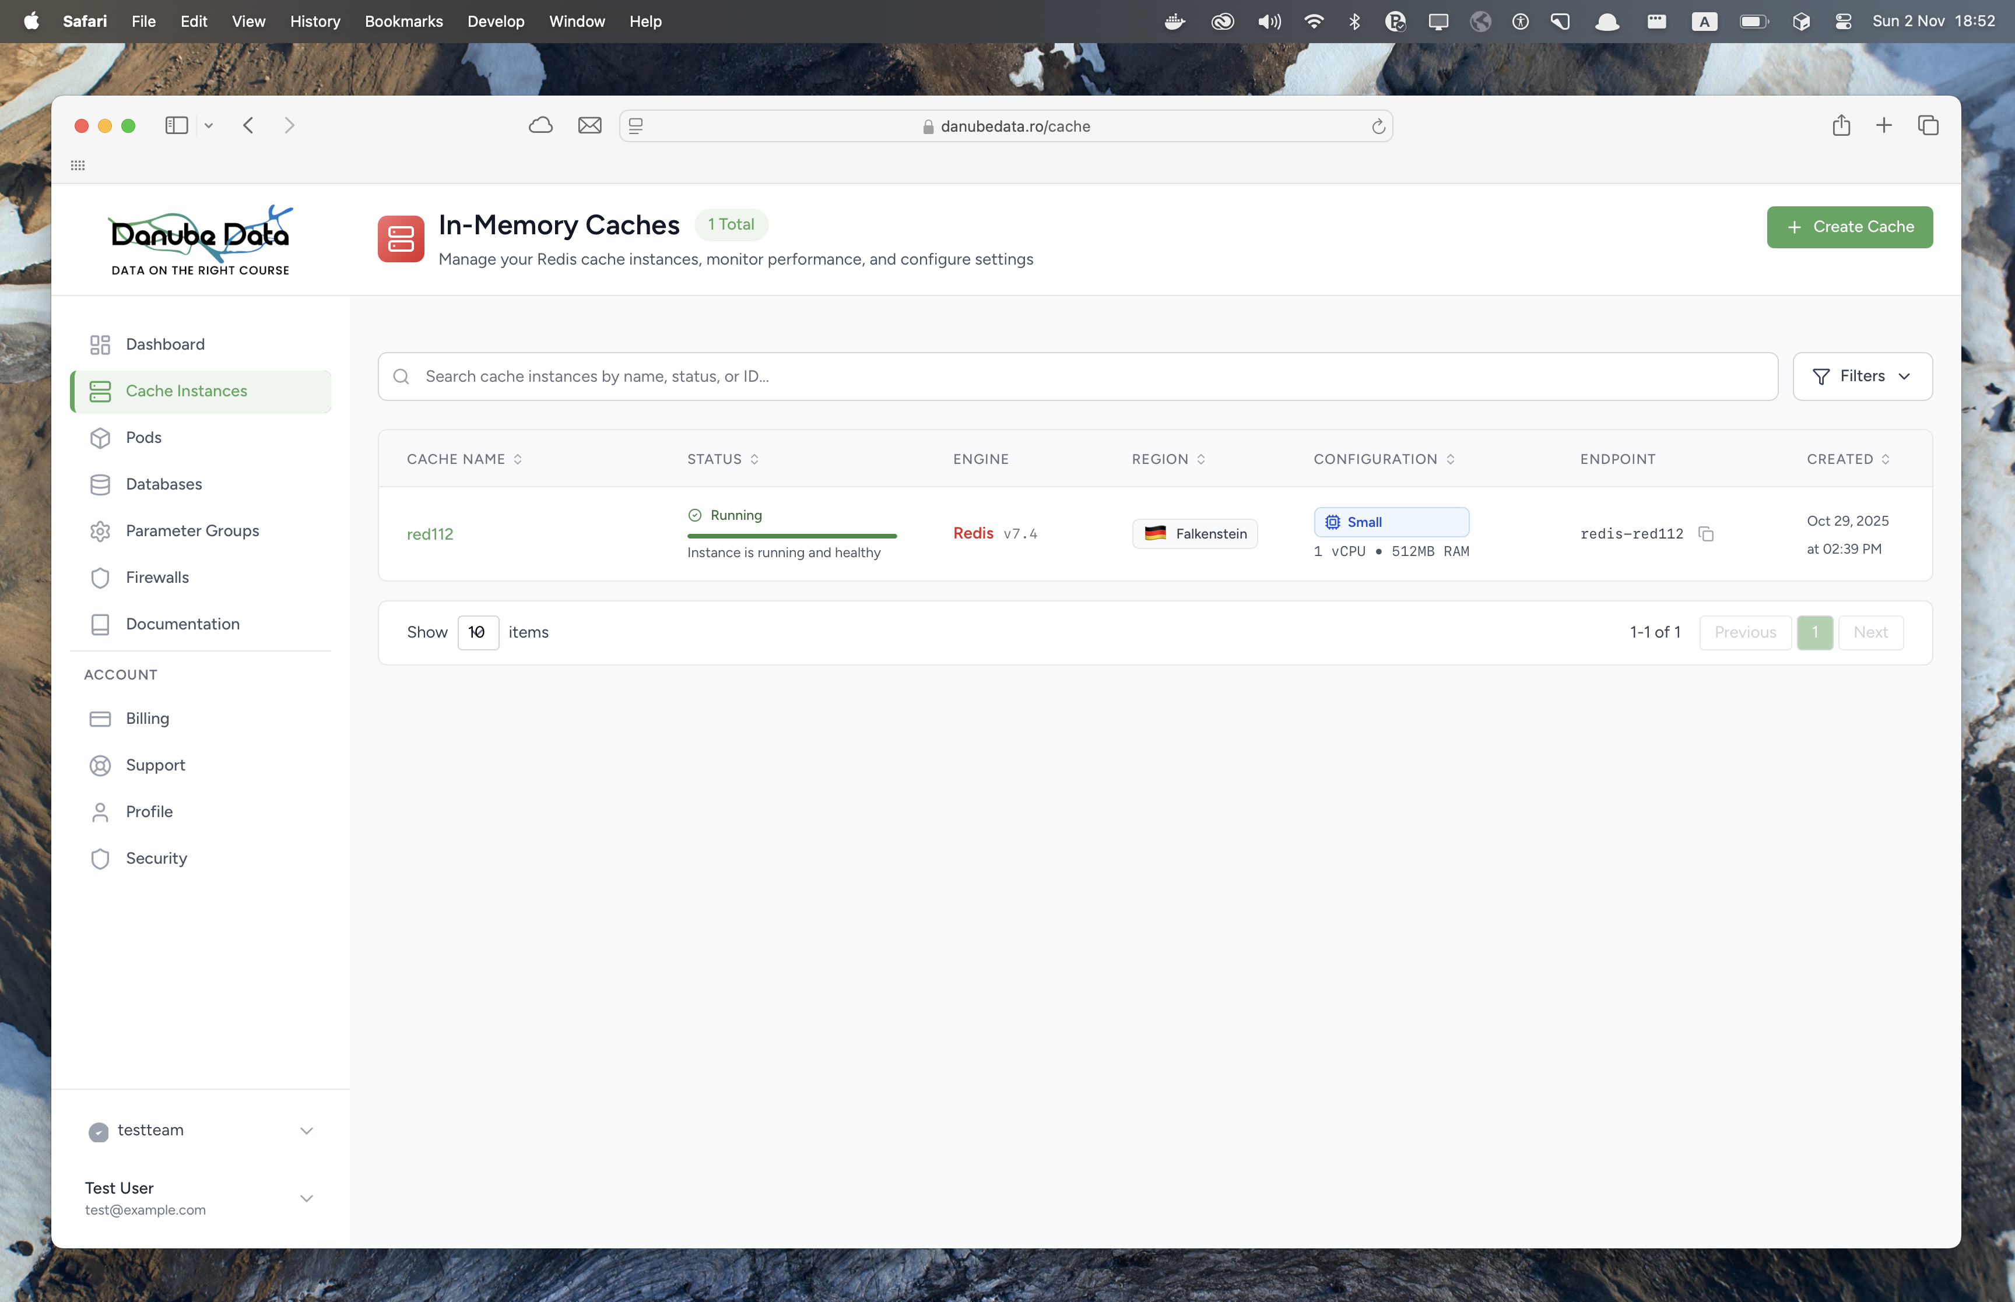The height and width of the screenshot is (1302, 2015).
Task: Toggle sorting on the Status column
Action: (755, 459)
